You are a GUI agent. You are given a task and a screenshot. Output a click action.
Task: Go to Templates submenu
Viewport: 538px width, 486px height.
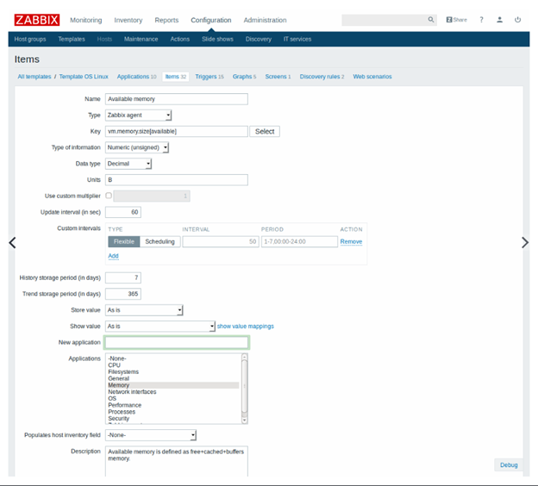click(72, 39)
